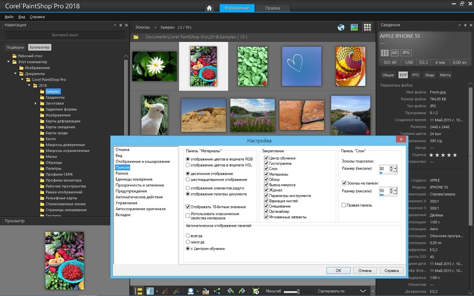The height and width of the screenshot is (296, 474).
Task: Select thumbnail grid mode icon
Action: tap(367, 27)
